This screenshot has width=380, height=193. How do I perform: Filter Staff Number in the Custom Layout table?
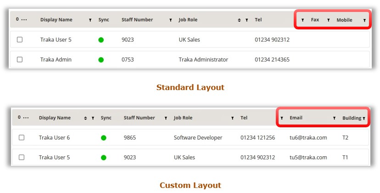[166, 118]
